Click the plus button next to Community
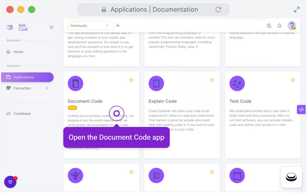 click(x=118, y=26)
